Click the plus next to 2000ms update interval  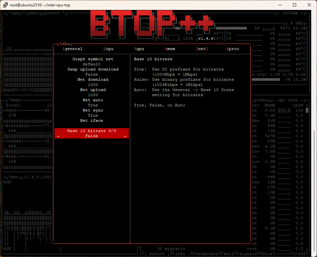tap(302, 13)
